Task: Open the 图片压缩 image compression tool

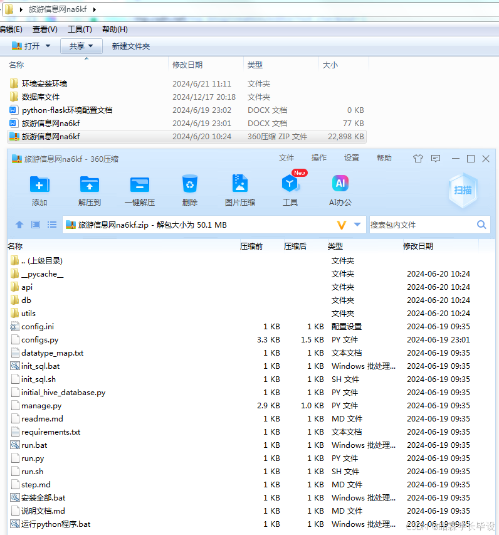Action: (x=239, y=184)
